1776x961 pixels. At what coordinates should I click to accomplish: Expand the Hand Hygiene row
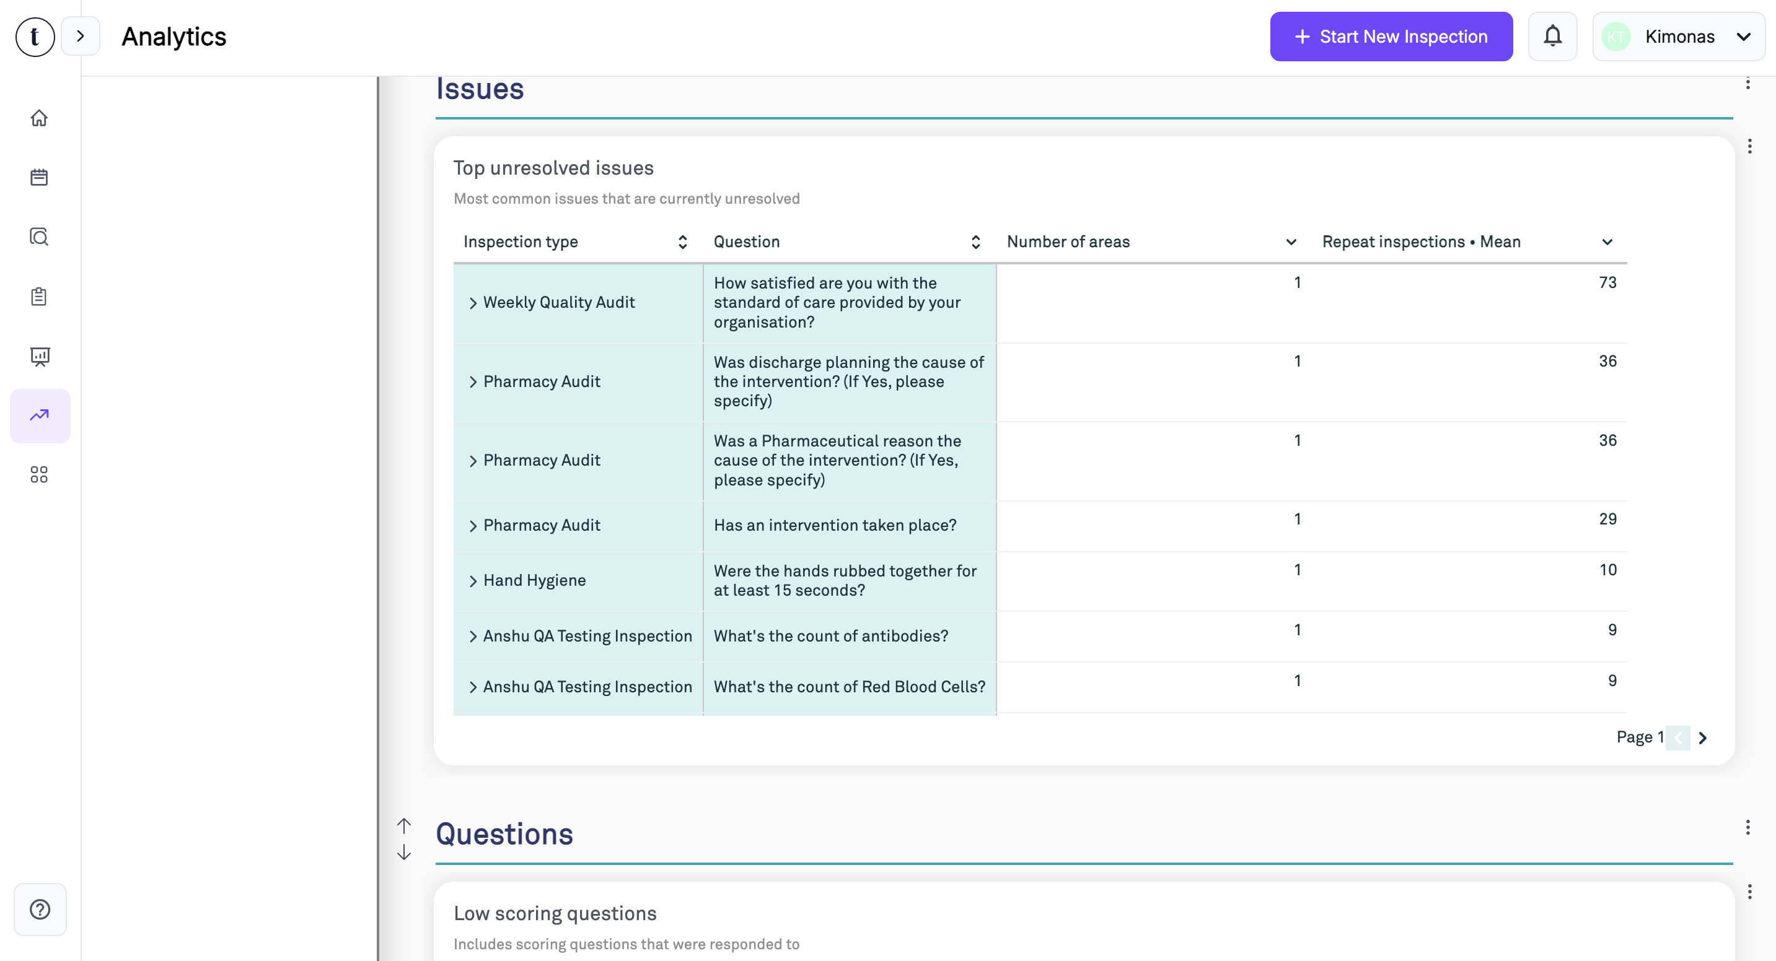click(x=473, y=581)
